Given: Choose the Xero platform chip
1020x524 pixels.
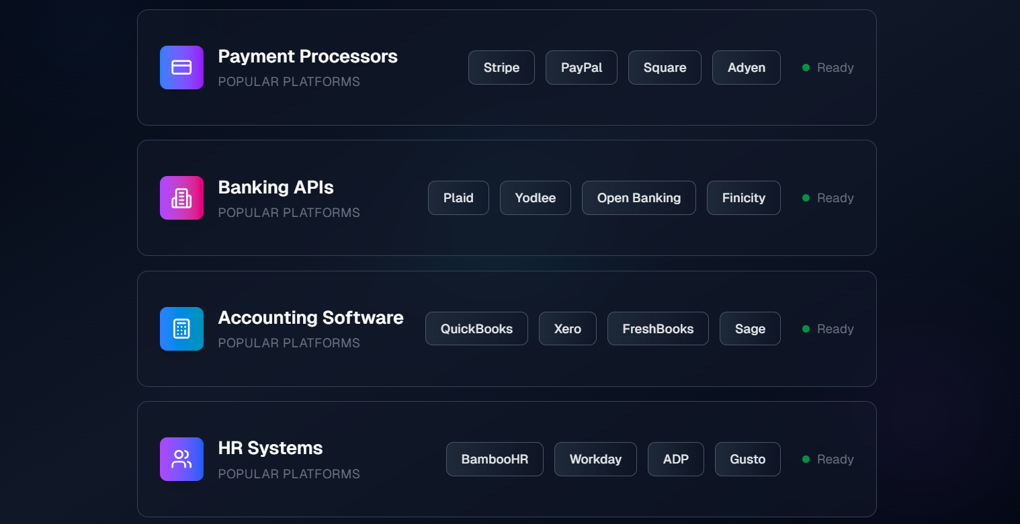Looking at the screenshot, I should coord(568,329).
